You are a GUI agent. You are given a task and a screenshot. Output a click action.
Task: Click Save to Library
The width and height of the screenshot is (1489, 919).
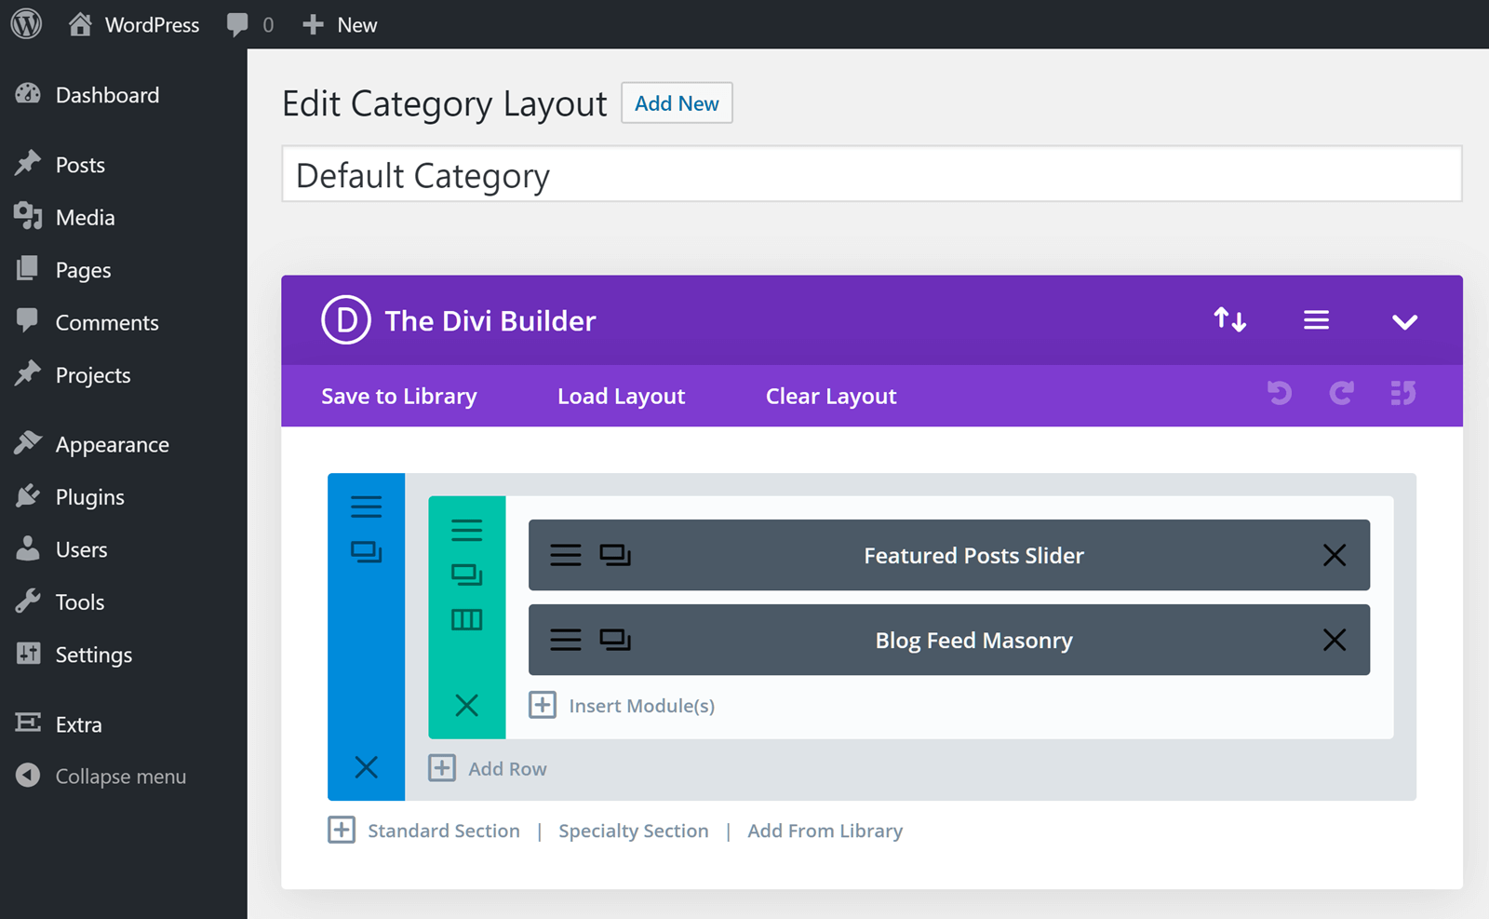[398, 397]
